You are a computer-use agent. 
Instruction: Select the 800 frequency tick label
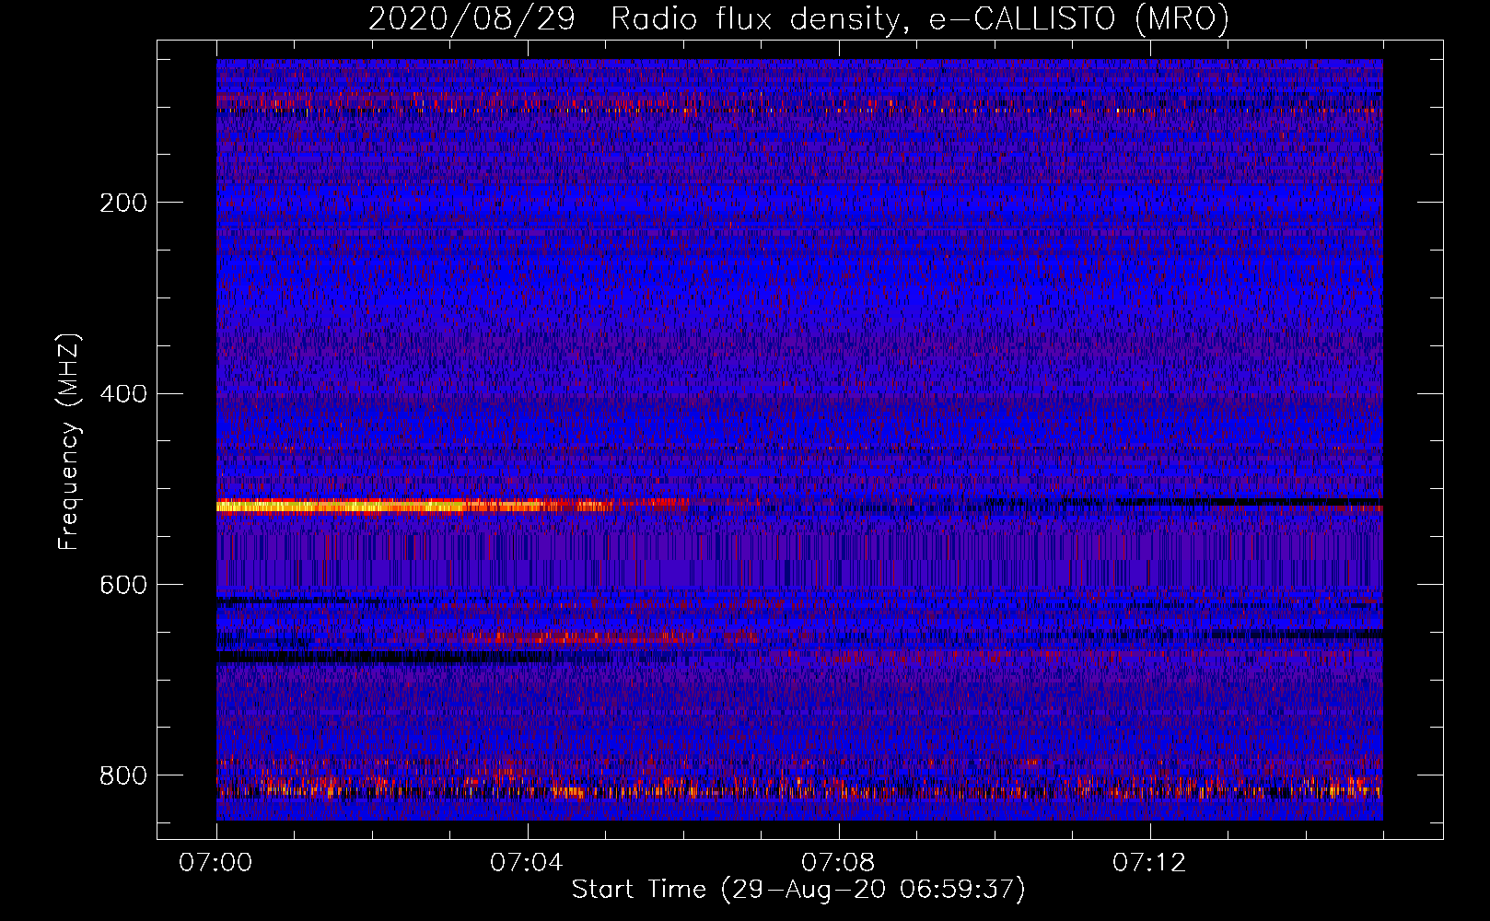tap(123, 775)
